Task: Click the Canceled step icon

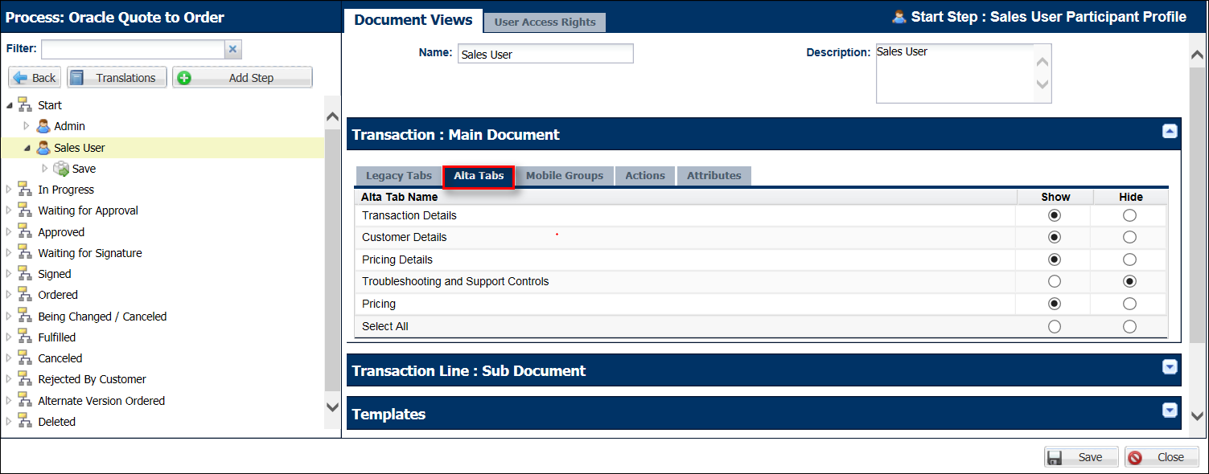Action: [x=25, y=358]
